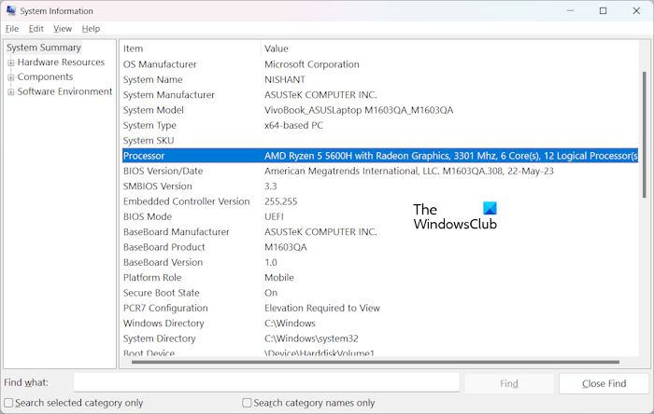654x414 pixels.
Task: Maximize the System Information window
Action: pyautogui.click(x=604, y=11)
